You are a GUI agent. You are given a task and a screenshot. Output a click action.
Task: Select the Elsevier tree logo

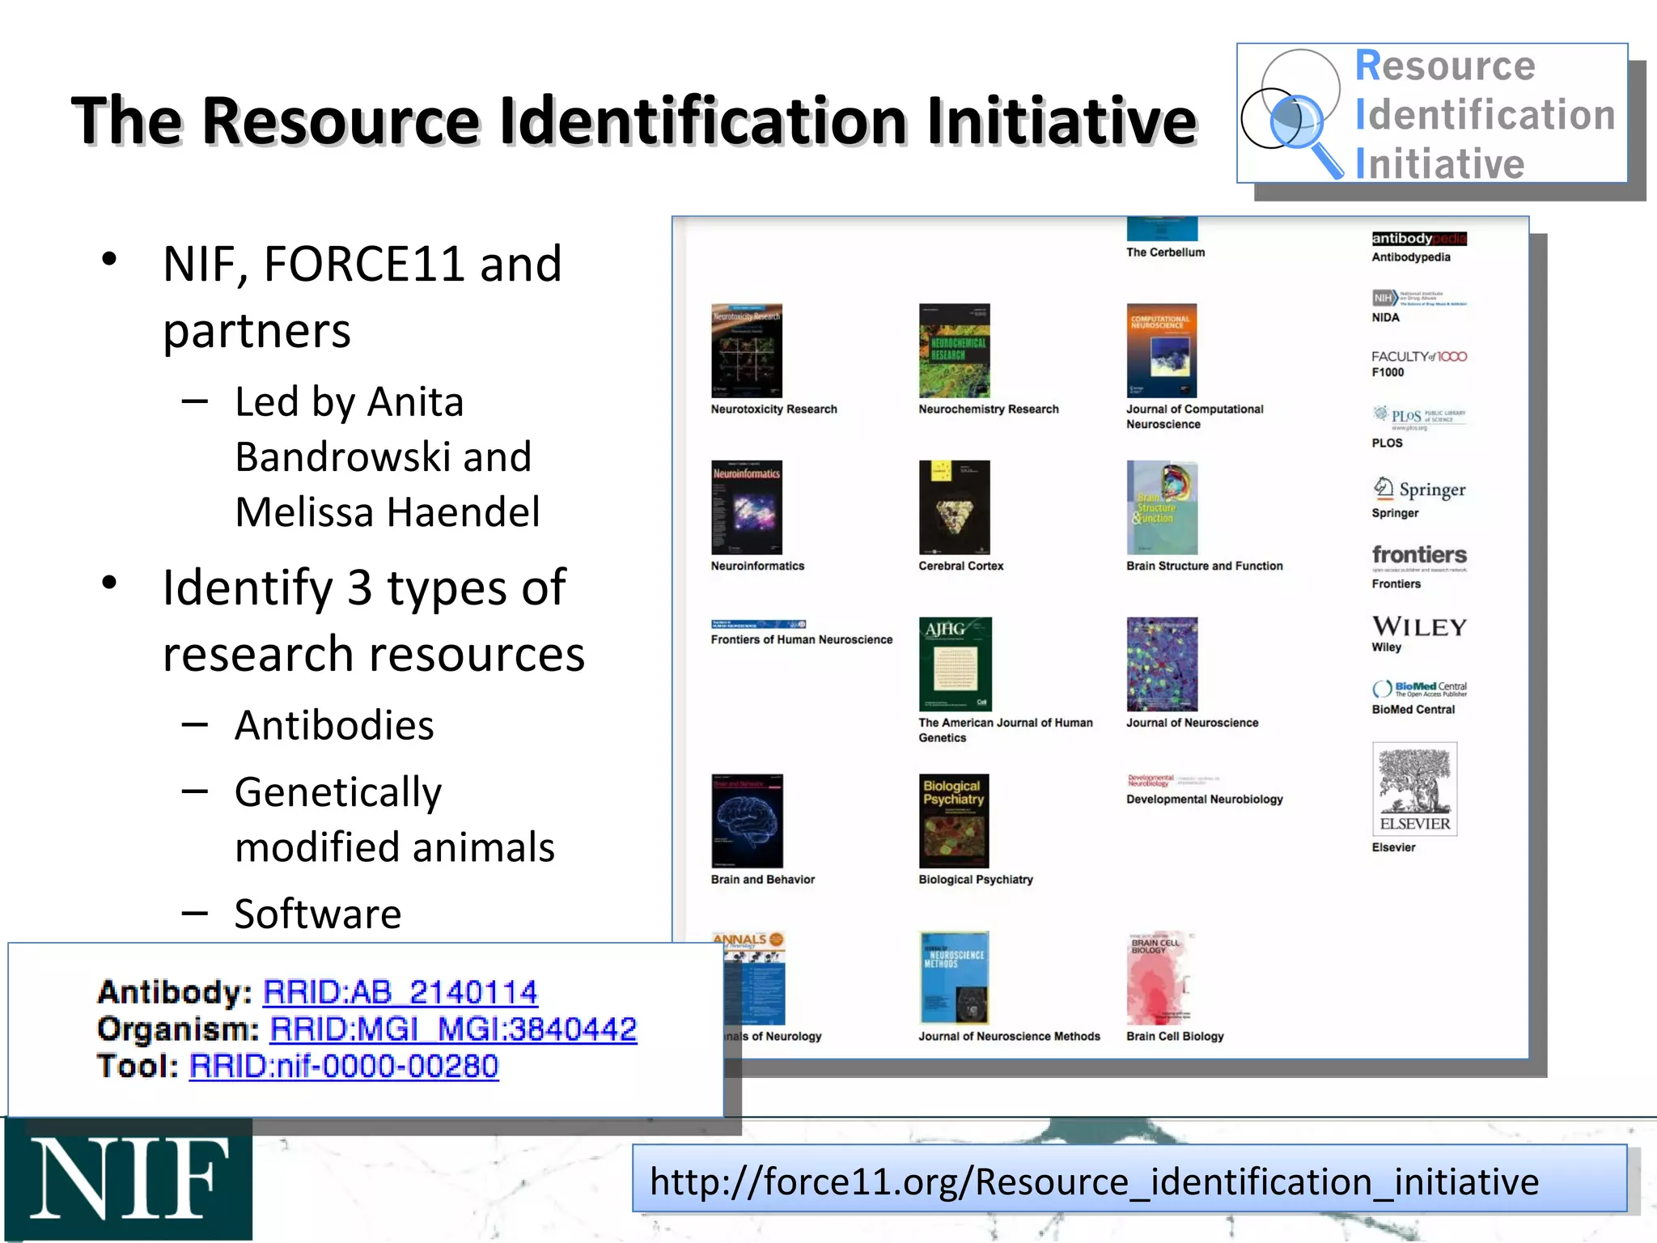point(1415,789)
